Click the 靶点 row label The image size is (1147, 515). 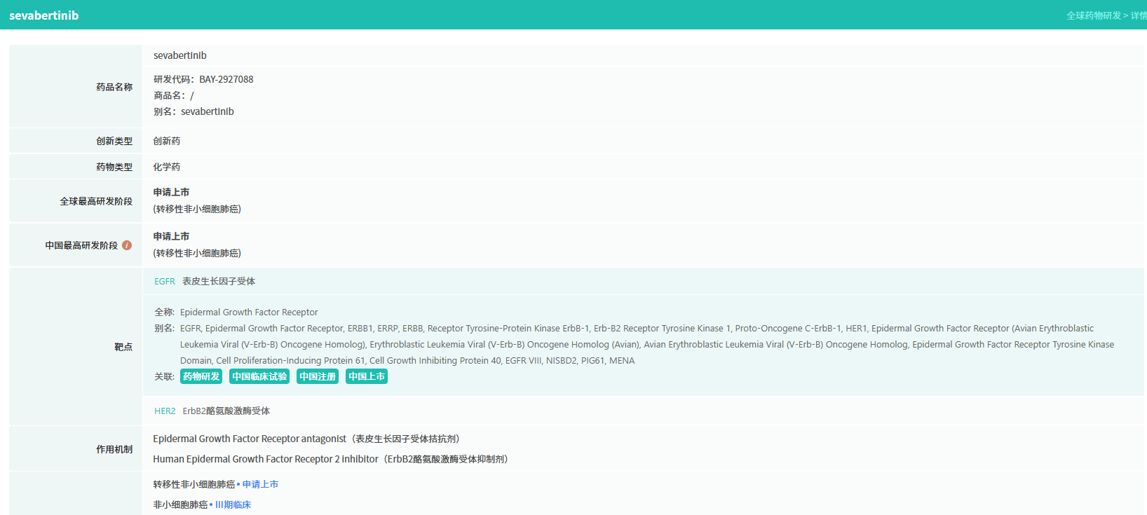(x=123, y=347)
